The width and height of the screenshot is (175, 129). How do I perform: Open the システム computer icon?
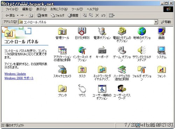161,50
